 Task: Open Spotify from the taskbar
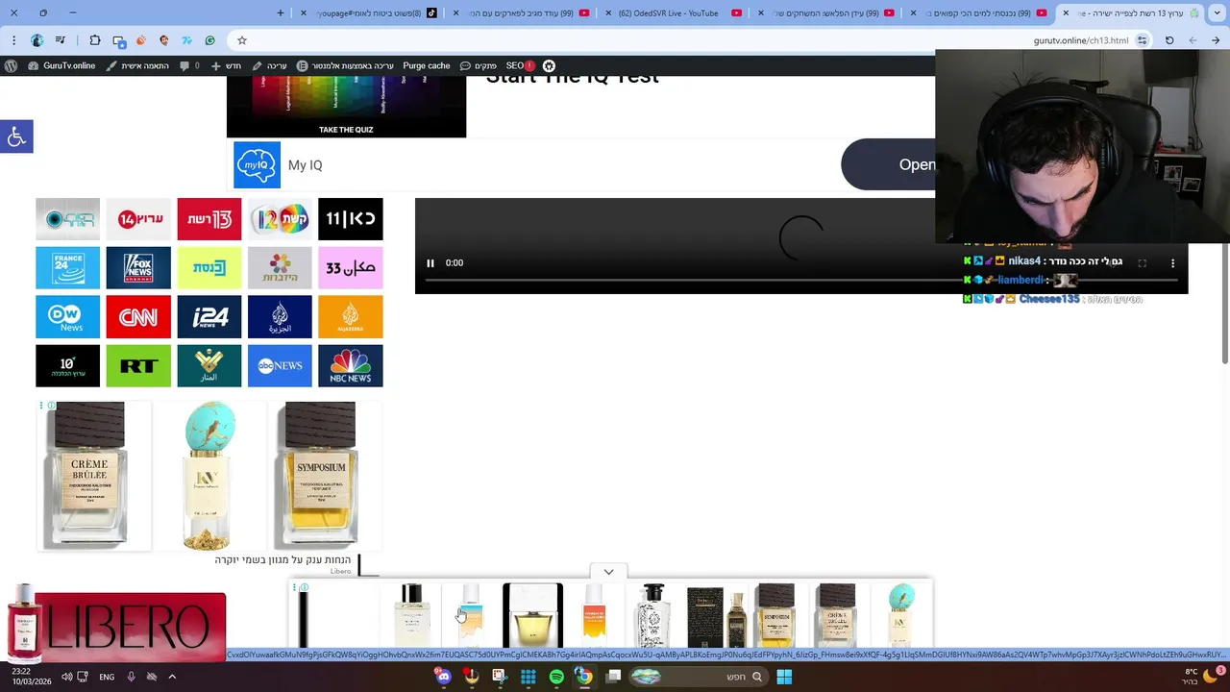coord(556,677)
